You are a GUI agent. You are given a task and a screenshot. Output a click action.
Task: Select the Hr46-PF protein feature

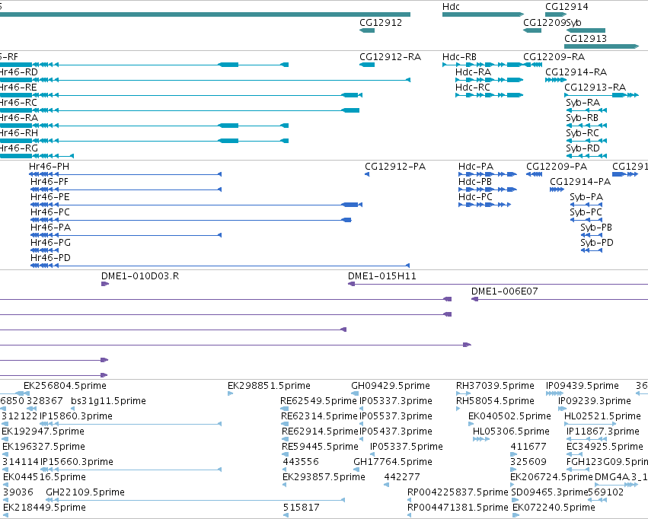126,189
